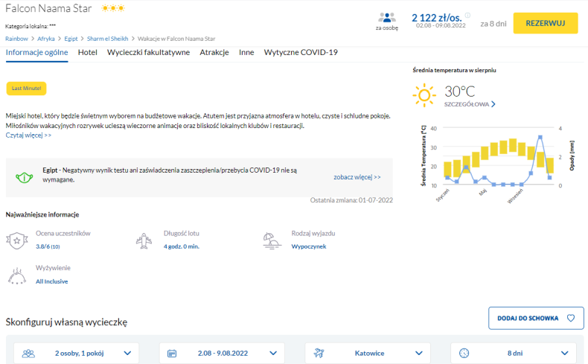Click the REZERWUJ button

pos(546,23)
